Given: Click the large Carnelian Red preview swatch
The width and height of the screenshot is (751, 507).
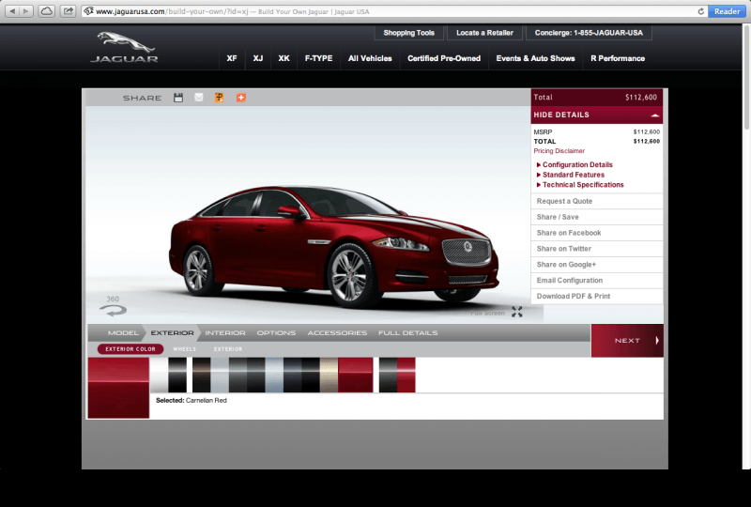Looking at the screenshot, I should click(x=119, y=388).
